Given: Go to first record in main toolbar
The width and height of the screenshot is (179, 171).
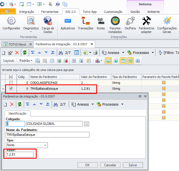Looking at the screenshot, I should click(33, 53).
